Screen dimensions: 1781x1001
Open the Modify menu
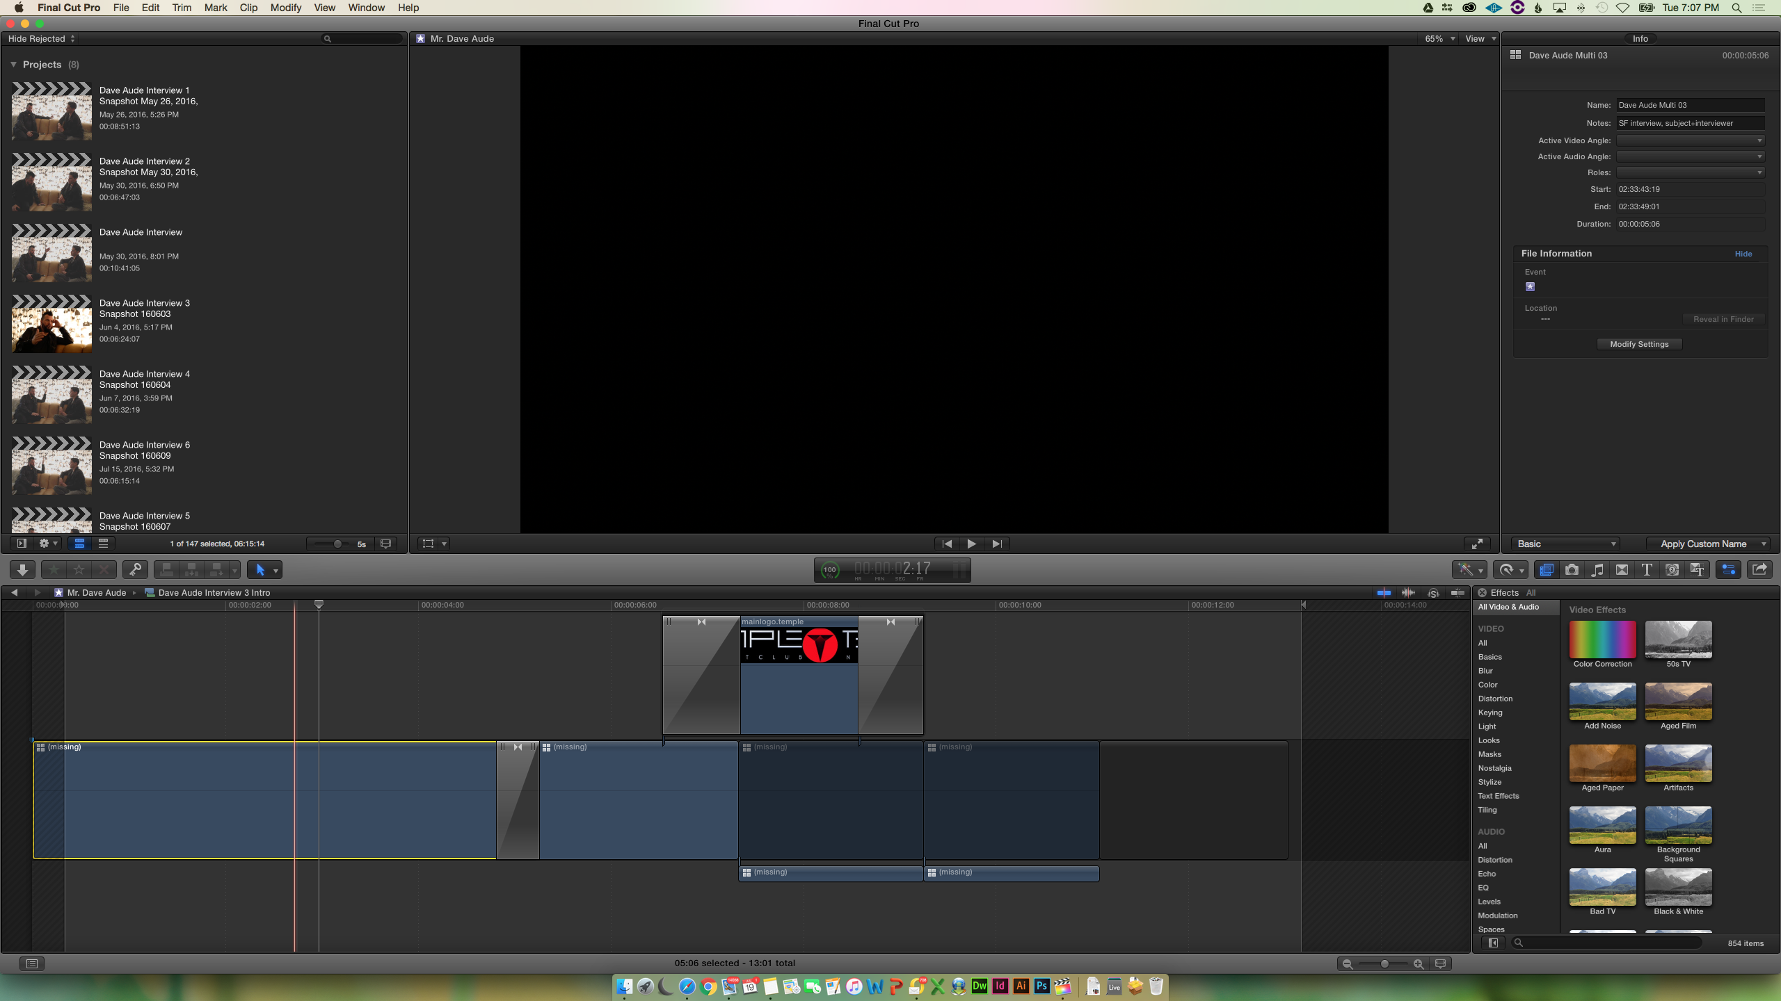(x=285, y=8)
